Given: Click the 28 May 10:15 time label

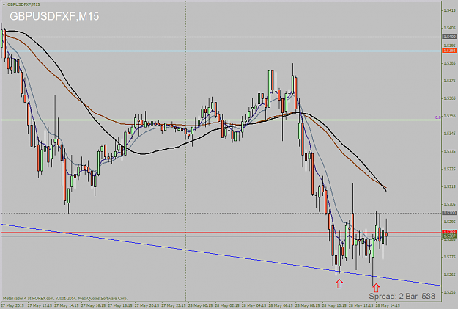Looking at the screenshot, I should click(x=335, y=306).
